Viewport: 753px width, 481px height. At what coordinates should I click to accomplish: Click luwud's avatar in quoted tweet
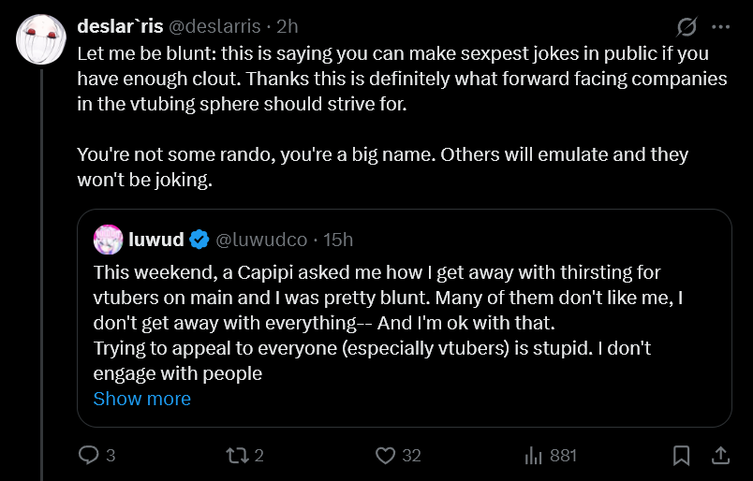[108, 239]
